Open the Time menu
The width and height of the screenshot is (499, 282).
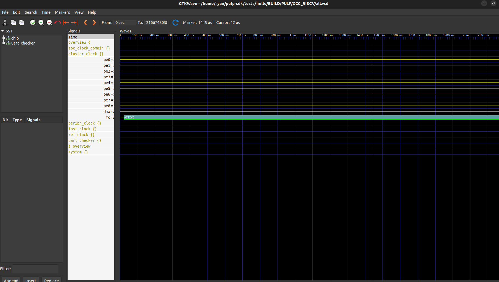(x=46, y=12)
